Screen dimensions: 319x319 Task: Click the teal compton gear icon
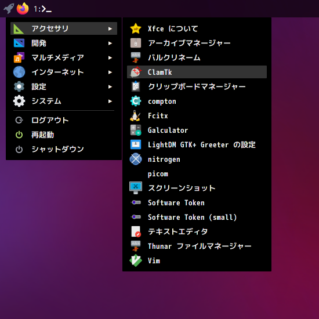[136, 101]
